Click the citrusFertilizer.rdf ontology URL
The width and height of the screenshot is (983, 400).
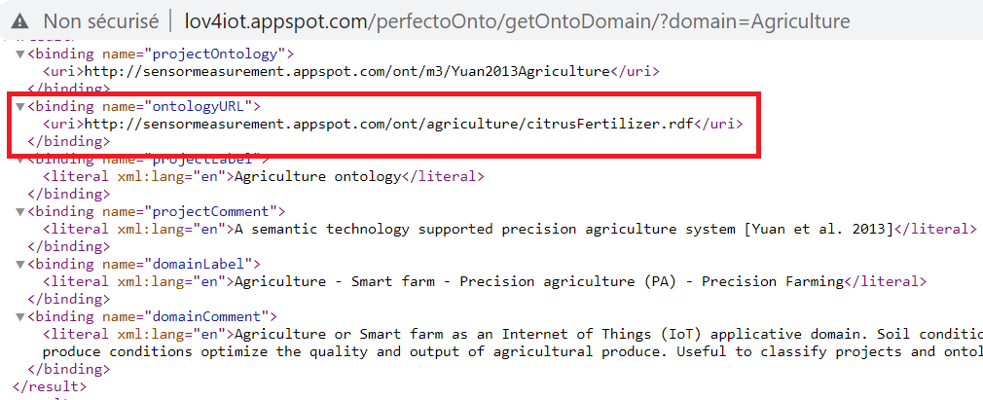pos(388,125)
